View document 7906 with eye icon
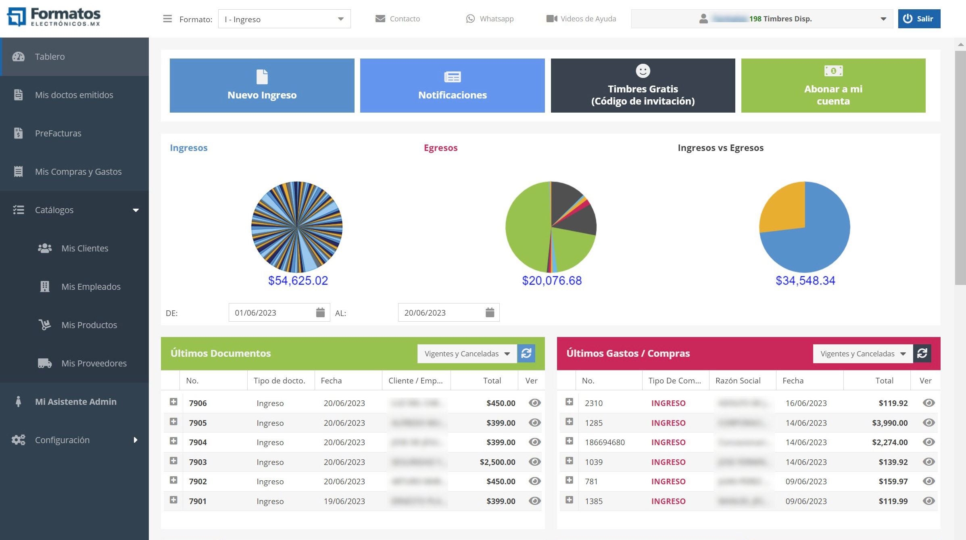This screenshot has width=966, height=540. (x=534, y=403)
